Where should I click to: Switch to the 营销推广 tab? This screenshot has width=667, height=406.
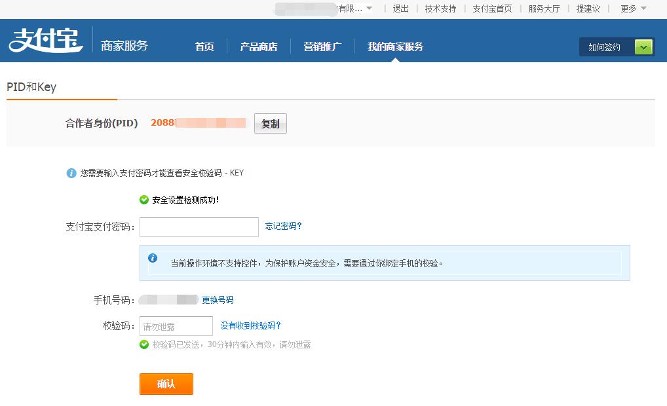322,47
